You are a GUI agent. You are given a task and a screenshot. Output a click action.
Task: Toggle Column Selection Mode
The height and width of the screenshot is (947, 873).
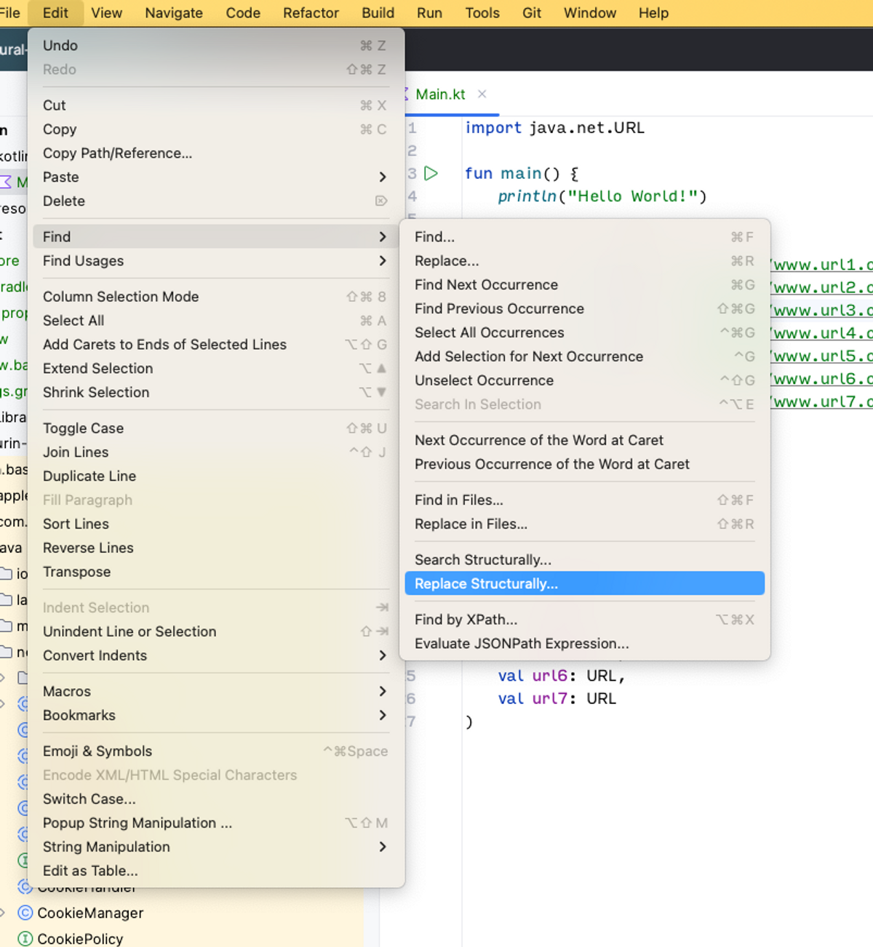[x=216, y=296]
